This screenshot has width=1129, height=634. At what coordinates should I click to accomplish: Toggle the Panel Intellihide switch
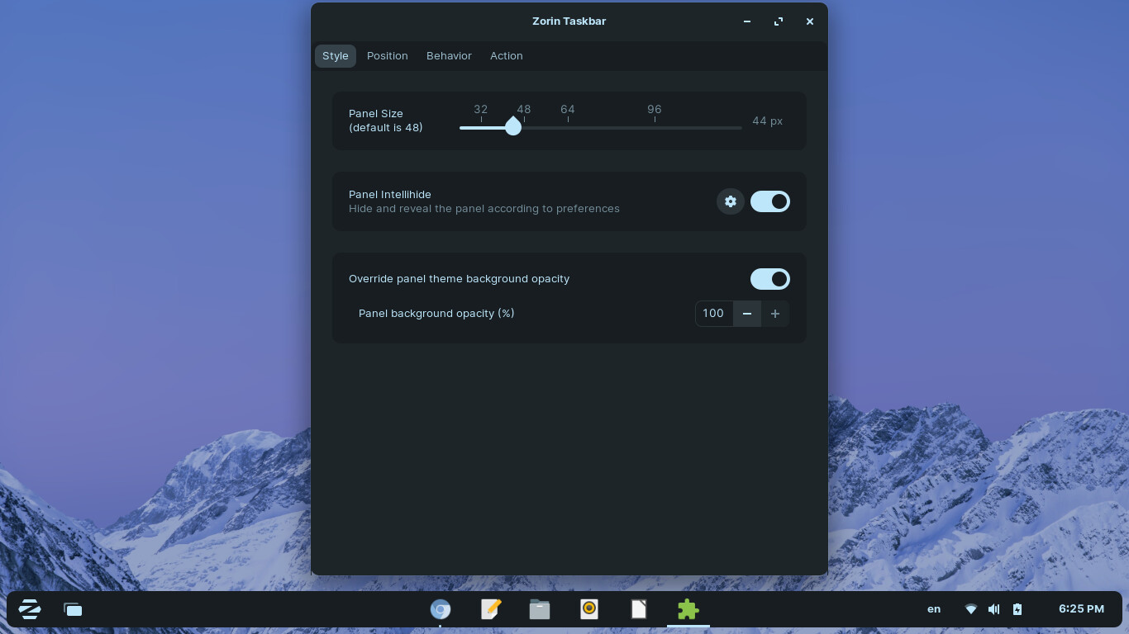pos(770,201)
